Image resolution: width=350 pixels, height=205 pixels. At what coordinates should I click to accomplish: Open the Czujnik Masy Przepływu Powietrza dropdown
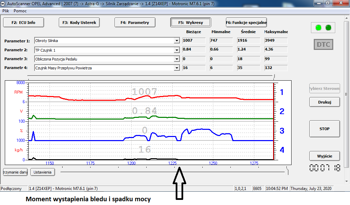pyautogui.click(x=177, y=68)
